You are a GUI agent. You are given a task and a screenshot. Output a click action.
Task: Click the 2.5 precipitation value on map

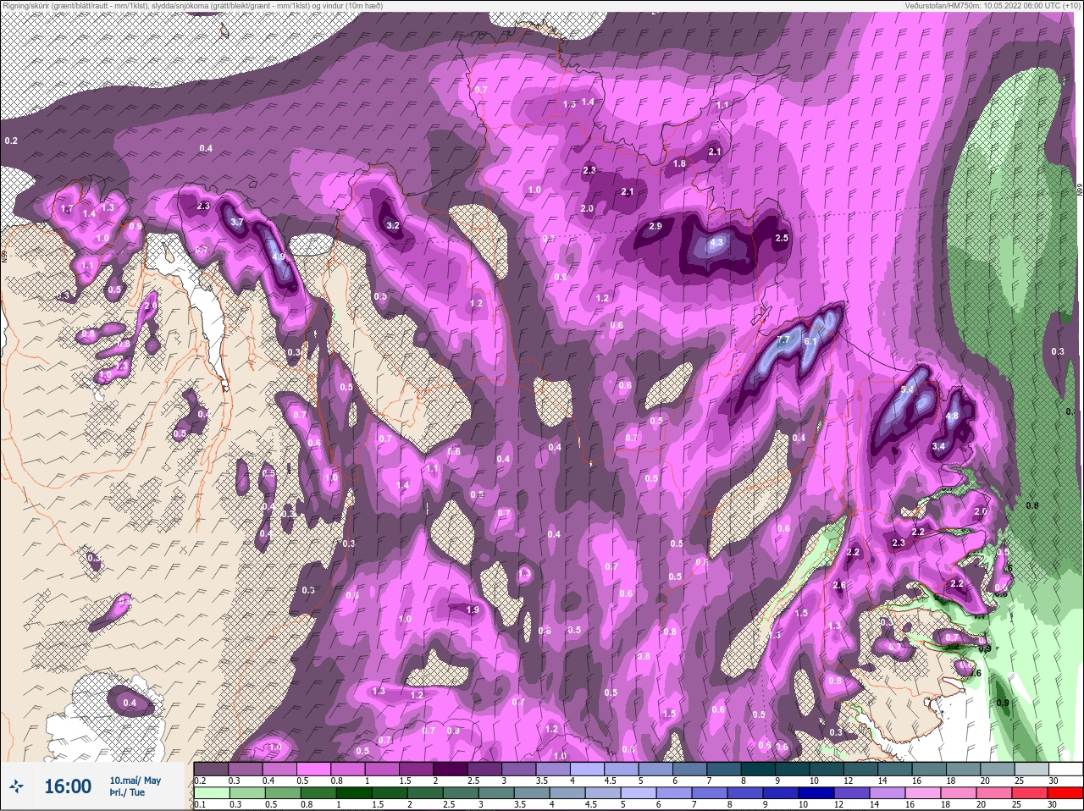coord(782,238)
